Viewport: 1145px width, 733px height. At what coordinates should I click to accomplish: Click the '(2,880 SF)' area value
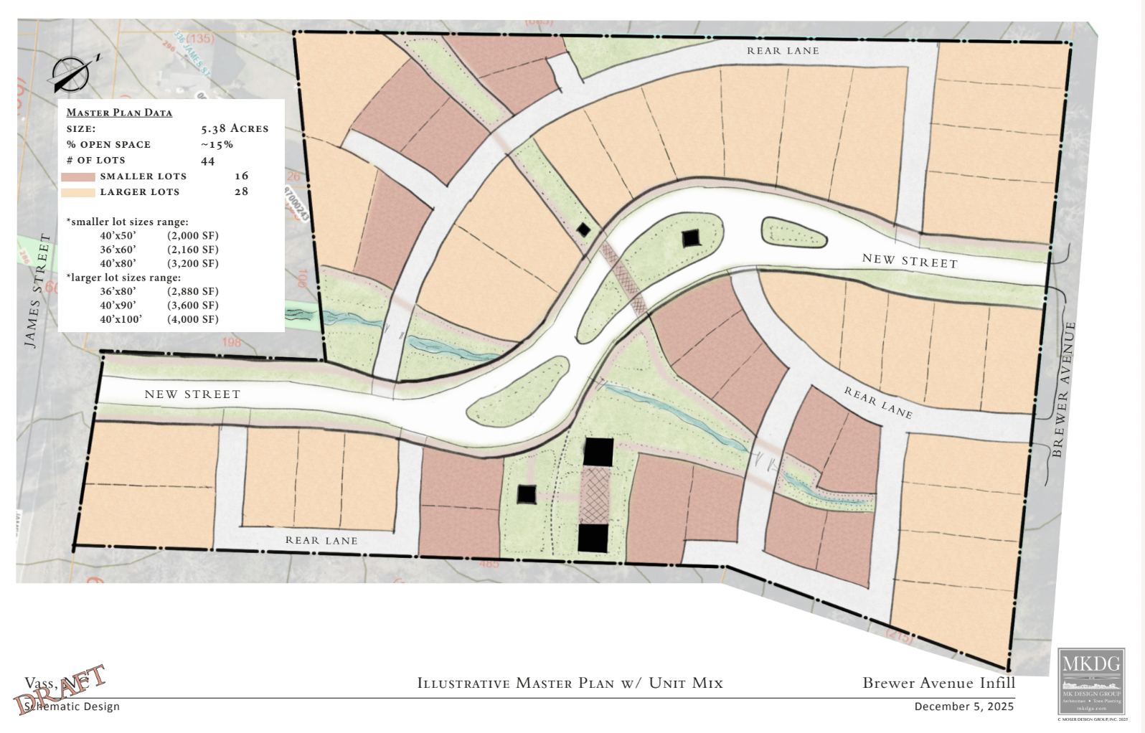[193, 291]
